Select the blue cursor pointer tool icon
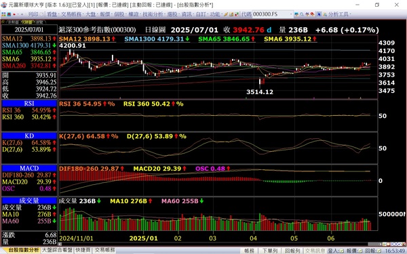The image size is (407, 254). point(319,14)
